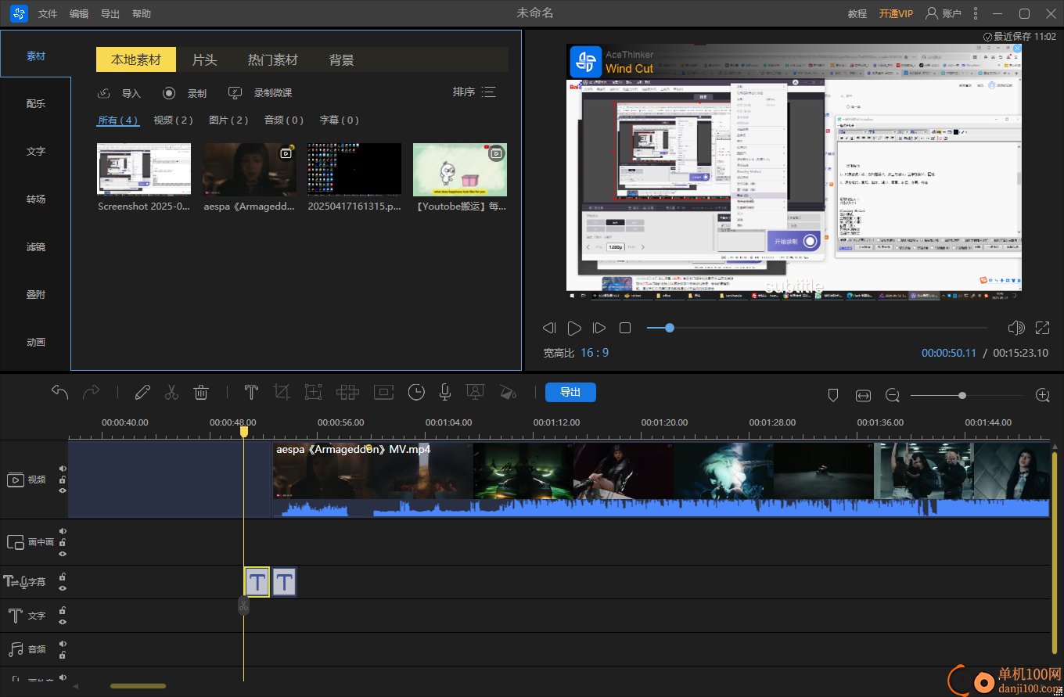The width and height of the screenshot is (1064, 697).
Task: Mute the 音频 track
Action: [x=63, y=644]
